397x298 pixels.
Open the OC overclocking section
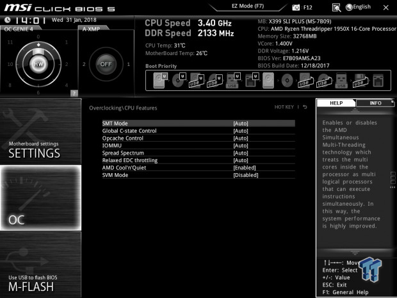coord(40,197)
